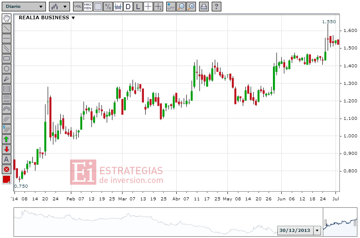
Task: Open the Diario timeframe dropdown
Action: coord(24,7)
